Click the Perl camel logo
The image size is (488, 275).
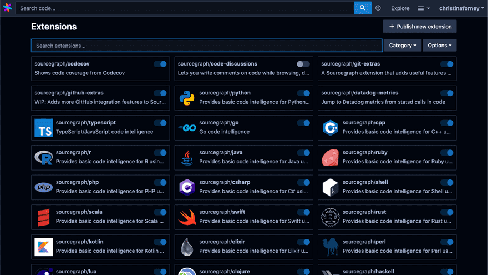tap(330, 247)
